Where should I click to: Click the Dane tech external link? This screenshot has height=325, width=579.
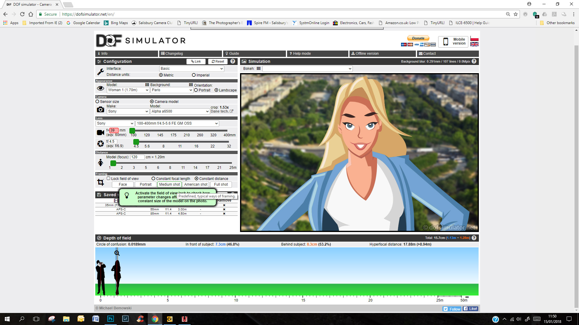coord(222,111)
